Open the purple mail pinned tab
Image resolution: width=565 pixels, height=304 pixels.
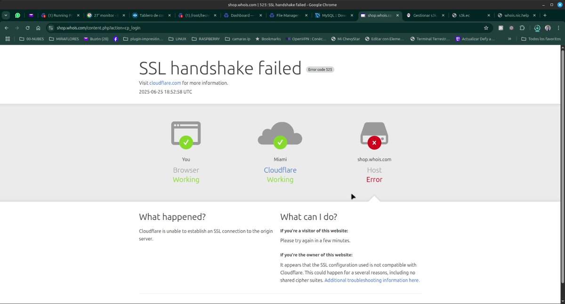click(x=31, y=15)
